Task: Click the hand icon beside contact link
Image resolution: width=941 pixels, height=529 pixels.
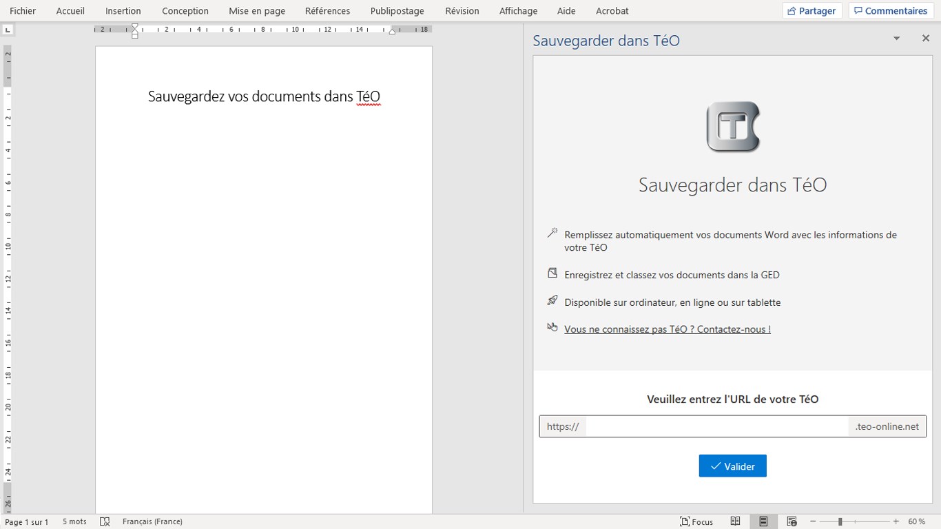Action: tap(552, 327)
